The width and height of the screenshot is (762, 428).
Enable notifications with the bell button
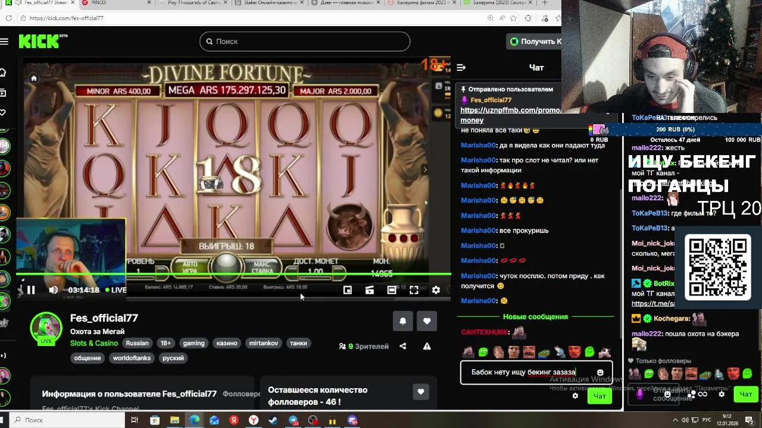coord(403,321)
